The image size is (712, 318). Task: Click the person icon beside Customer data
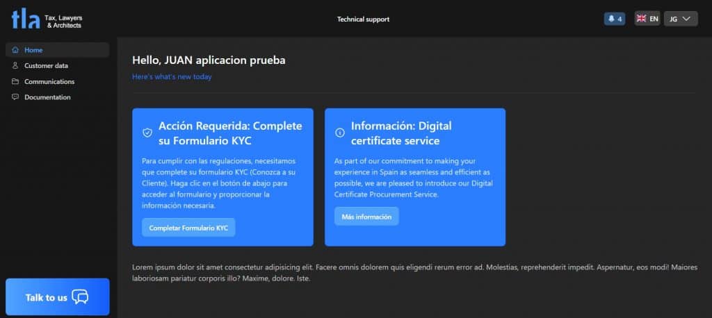15,66
